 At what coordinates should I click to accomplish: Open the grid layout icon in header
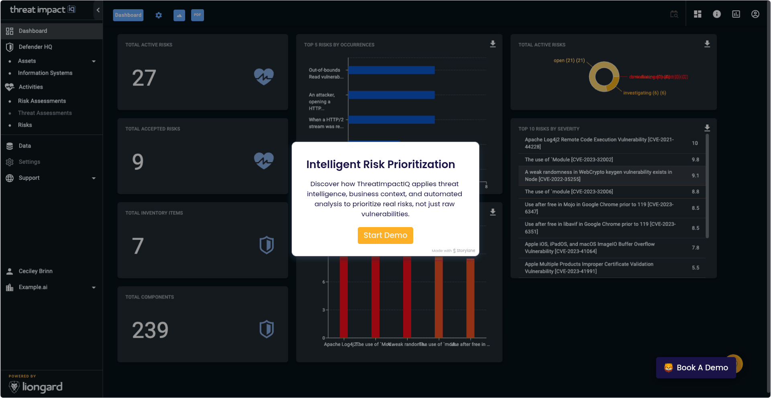(x=698, y=14)
